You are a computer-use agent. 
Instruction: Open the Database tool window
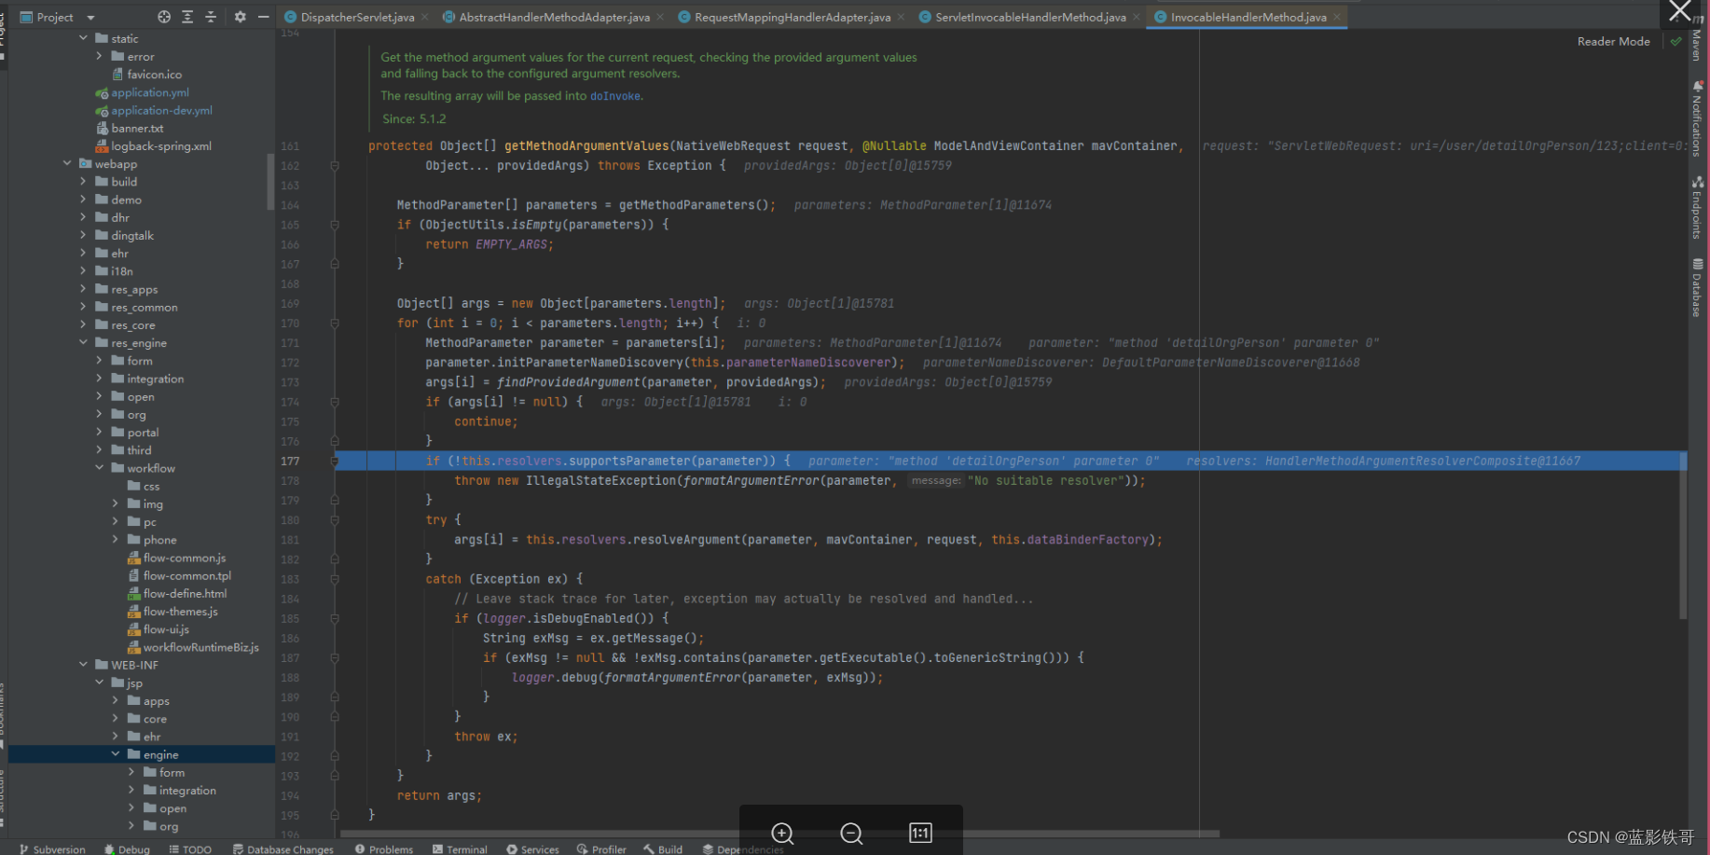tap(1698, 288)
